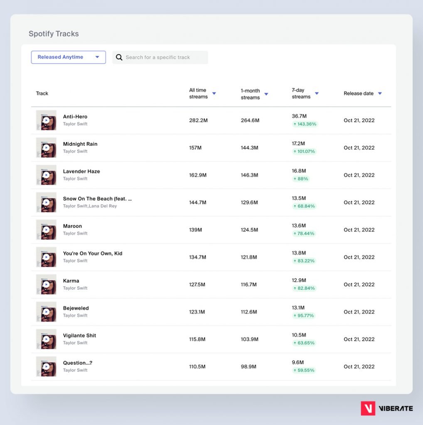Play the Midnight Rain track preview
Screen dimensions: 423x425
(46, 148)
